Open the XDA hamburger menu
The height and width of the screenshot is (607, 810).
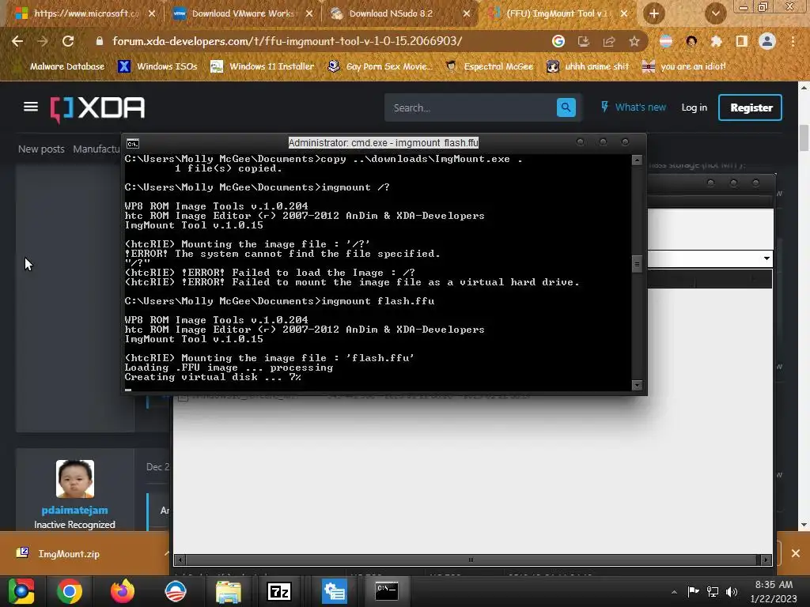[x=31, y=107]
